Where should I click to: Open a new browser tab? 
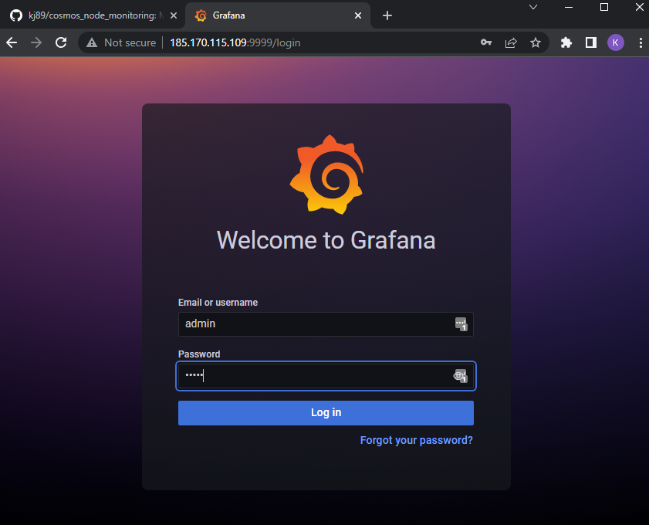click(x=387, y=15)
